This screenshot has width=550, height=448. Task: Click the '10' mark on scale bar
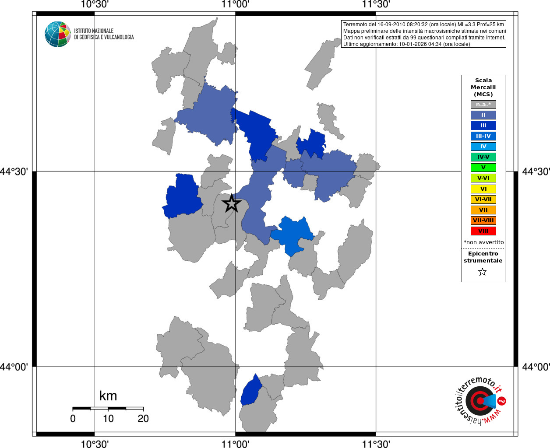(108, 419)
